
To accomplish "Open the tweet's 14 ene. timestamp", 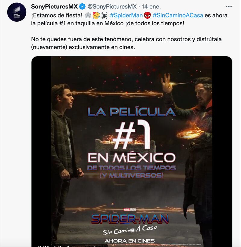I will pos(151,7).
